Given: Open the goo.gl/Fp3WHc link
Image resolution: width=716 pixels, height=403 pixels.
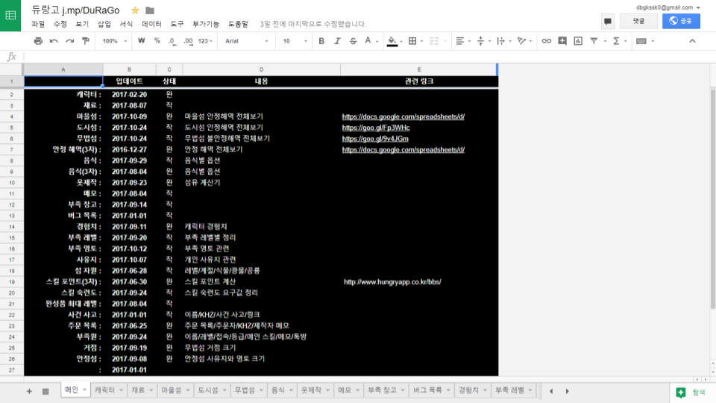Looking at the screenshot, I should coord(376,128).
